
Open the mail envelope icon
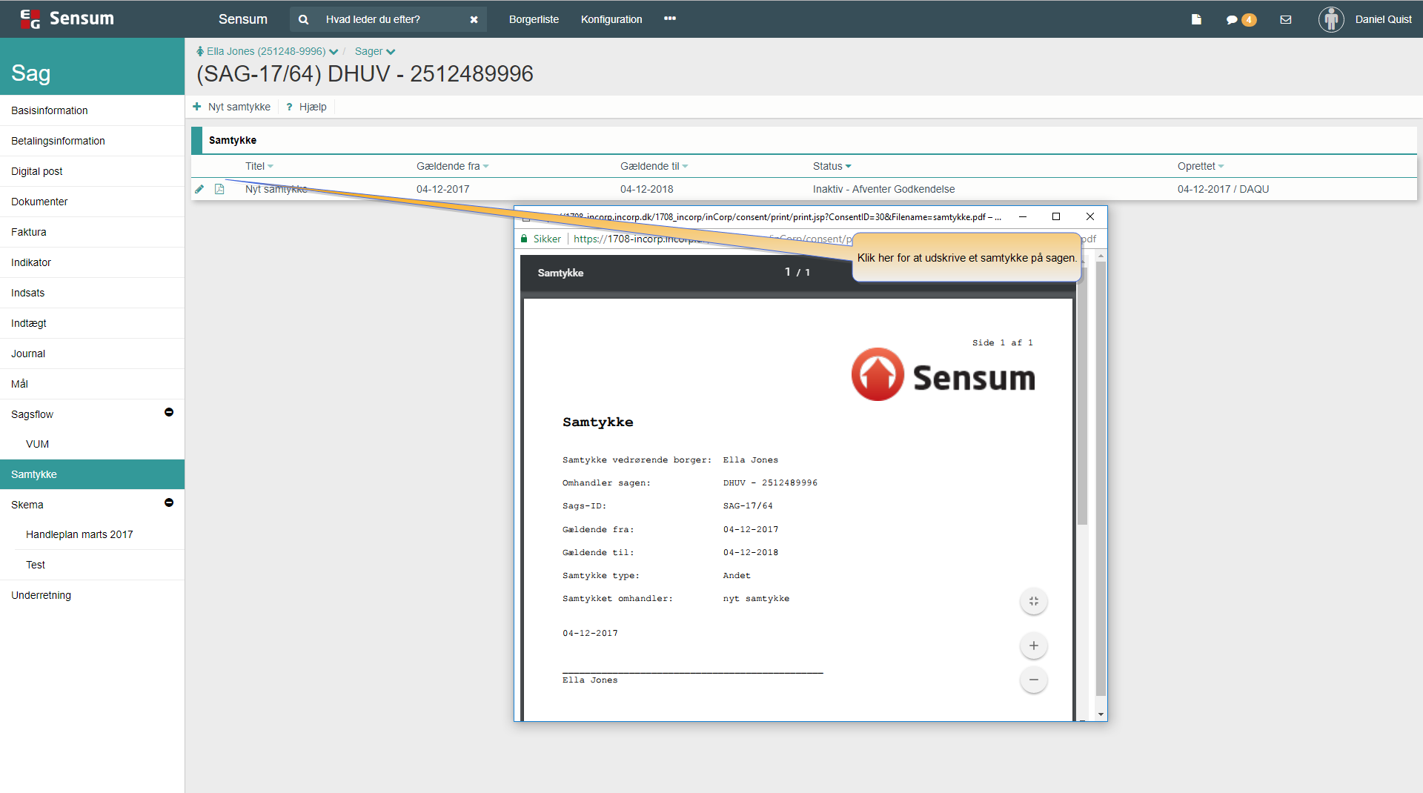coord(1286,20)
